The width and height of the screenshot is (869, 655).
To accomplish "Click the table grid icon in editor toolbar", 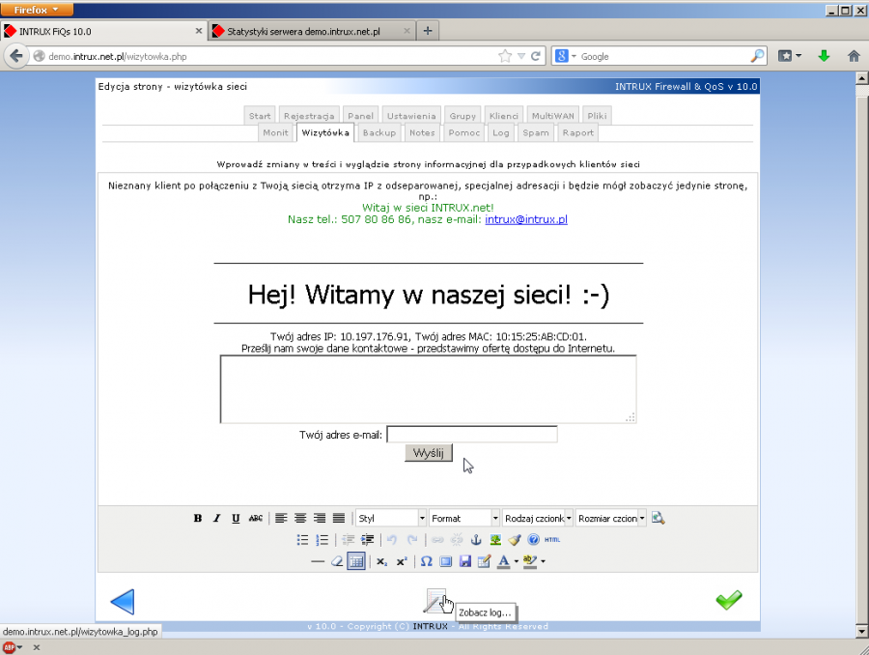I will click(x=355, y=561).
